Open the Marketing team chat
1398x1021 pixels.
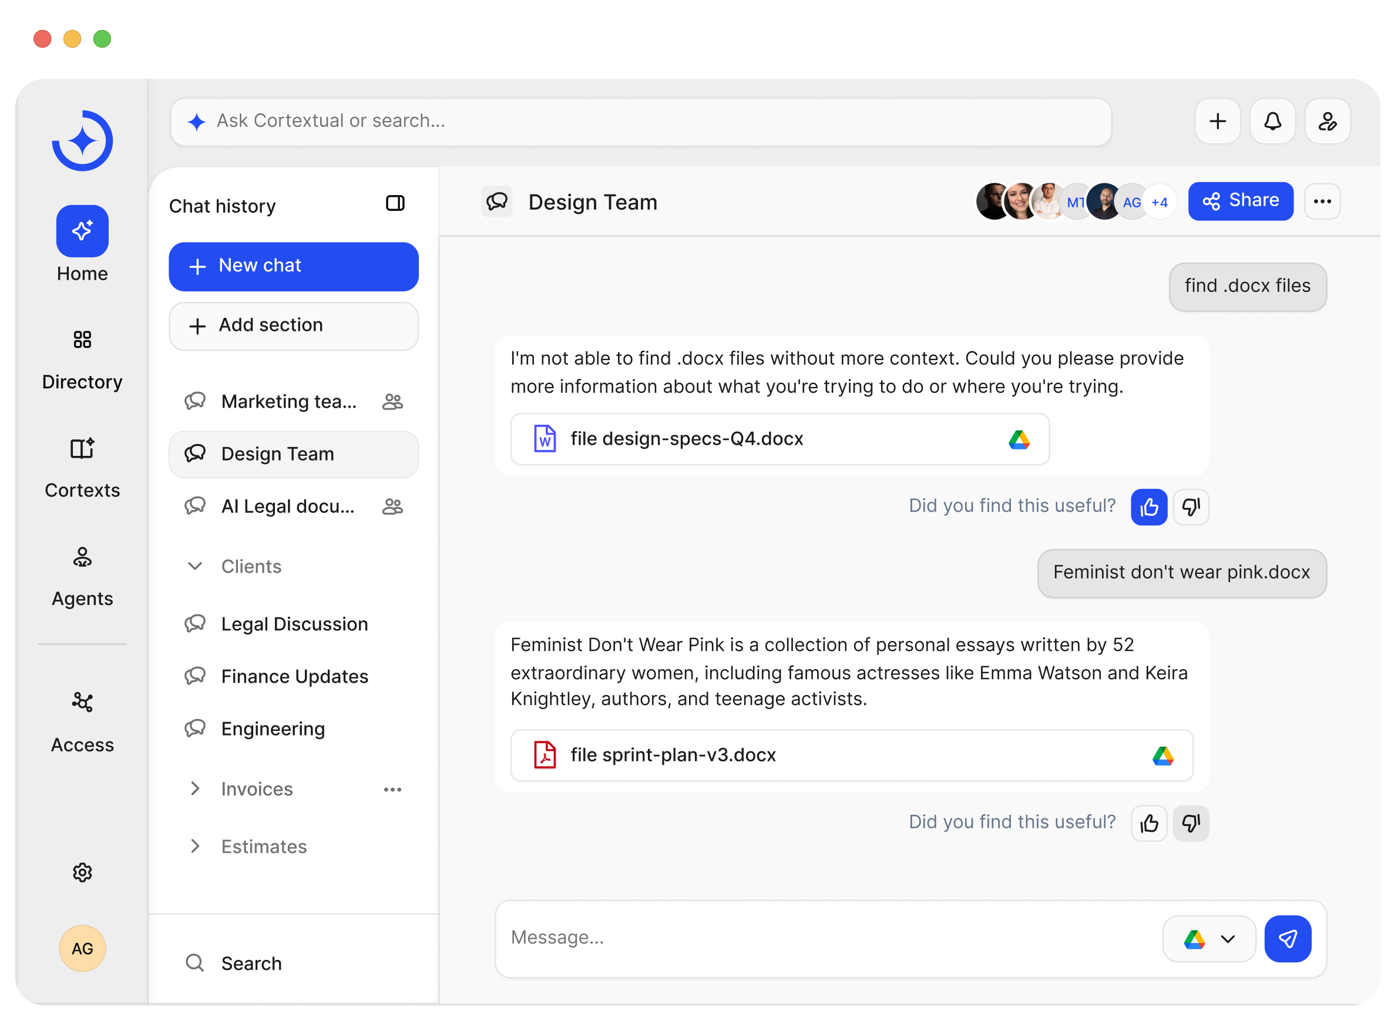[x=294, y=402]
